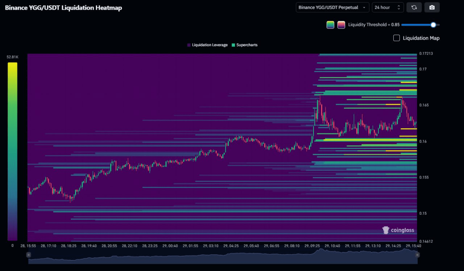Select the green-yellow heatmap color theme
Screen dimensions: 464x271
(x=330, y=25)
